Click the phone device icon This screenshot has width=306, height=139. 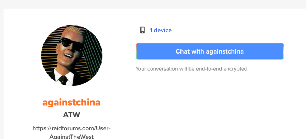point(143,30)
